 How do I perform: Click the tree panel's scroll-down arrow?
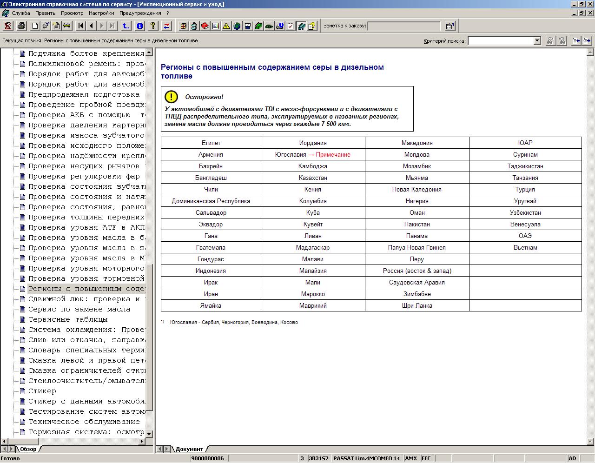[149, 433]
